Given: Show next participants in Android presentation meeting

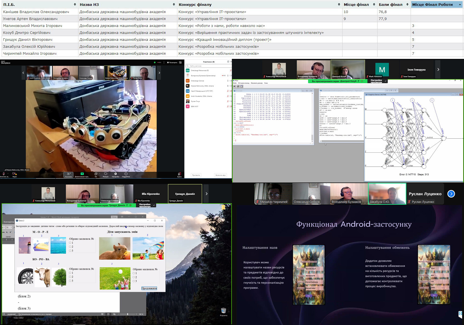Looking at the screenshot, I should pos(451,194).
